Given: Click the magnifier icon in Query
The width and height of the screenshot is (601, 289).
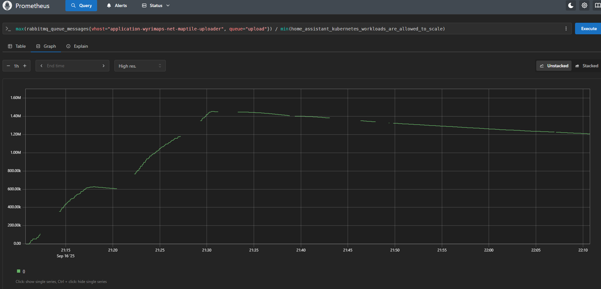Looking at the screenshot, I should coord(73,5).
